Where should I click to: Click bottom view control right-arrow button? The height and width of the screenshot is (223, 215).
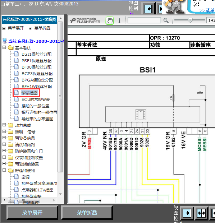187,213
